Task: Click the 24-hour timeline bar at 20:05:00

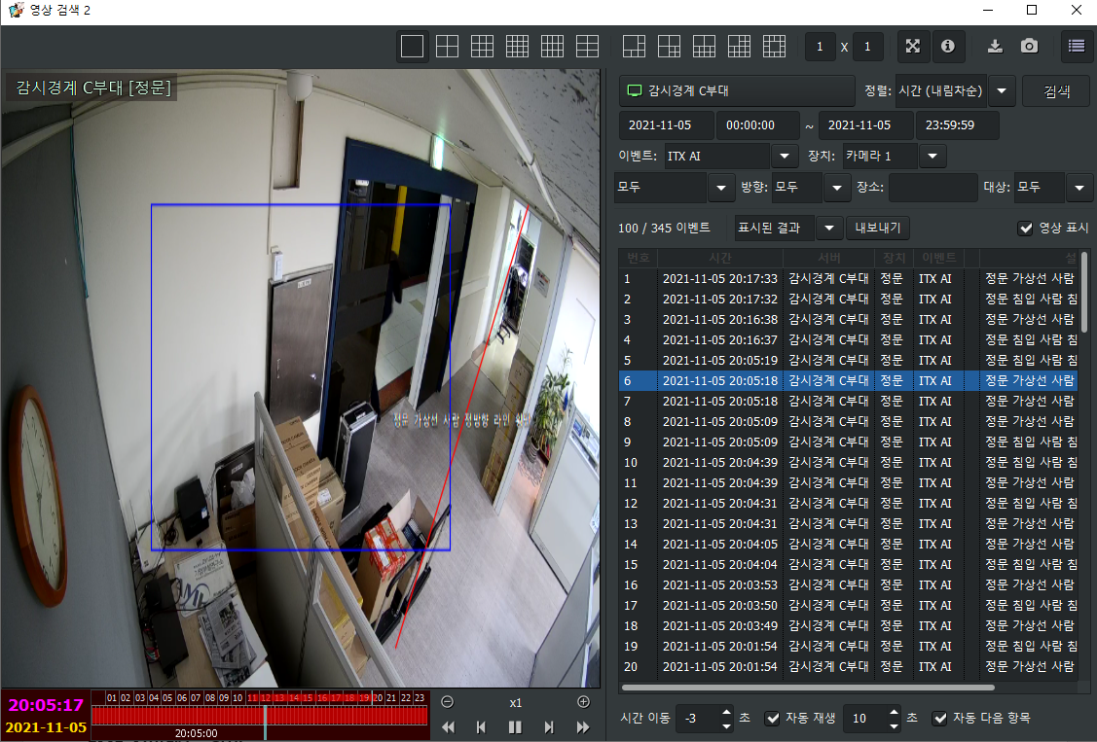Action: (x=265, y=716)
